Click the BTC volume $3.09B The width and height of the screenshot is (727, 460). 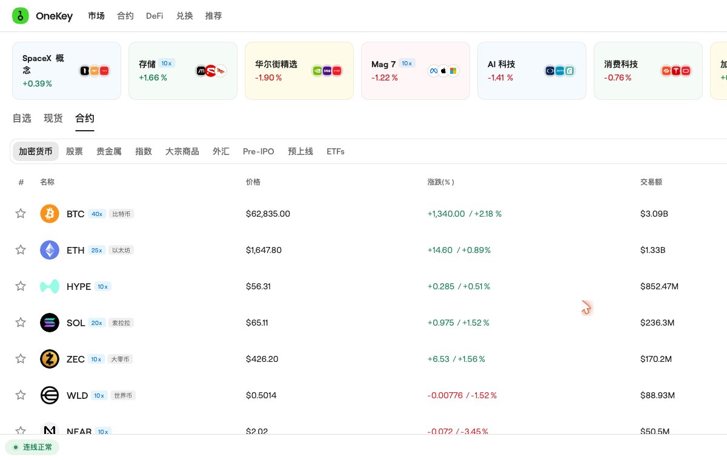click(653, 214)
